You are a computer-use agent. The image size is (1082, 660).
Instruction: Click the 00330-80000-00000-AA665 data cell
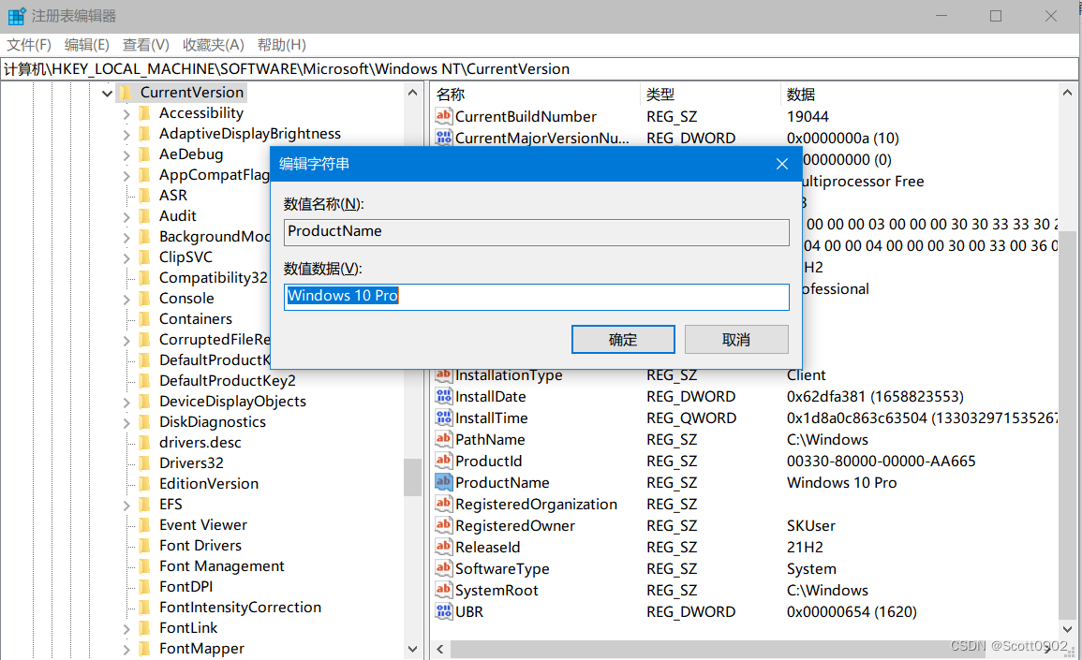click(882, 461)
